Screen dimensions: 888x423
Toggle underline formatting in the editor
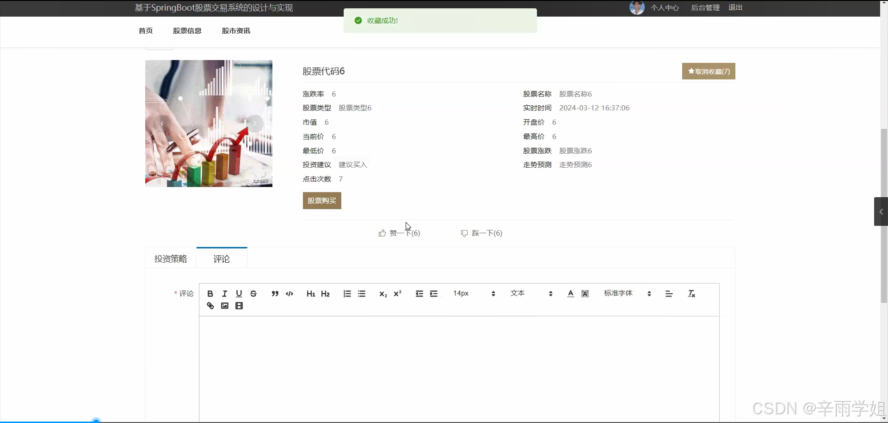(239, 293)
